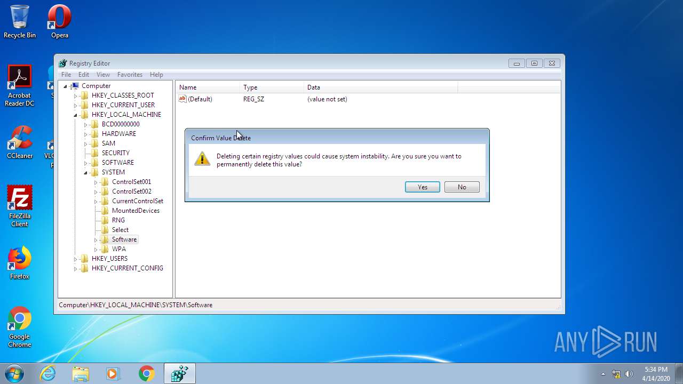Click the Registry Editor title bar icon
The width and height of the screenshot is (683, 384).
click(x=63, y=63)
